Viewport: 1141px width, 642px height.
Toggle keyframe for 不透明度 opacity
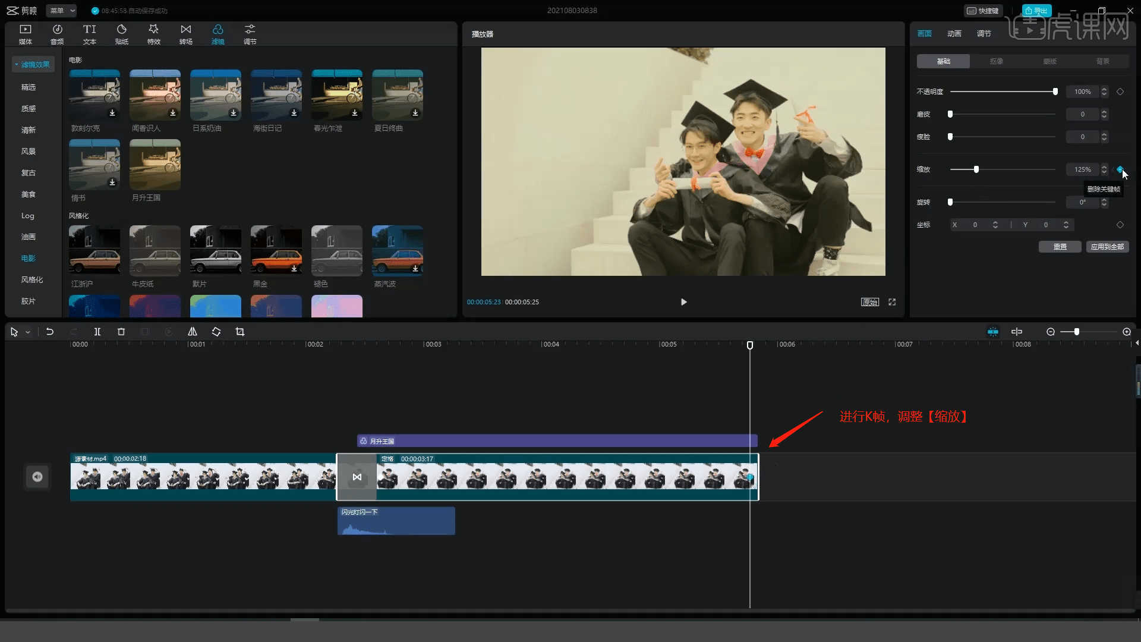tap(1120, 92)
